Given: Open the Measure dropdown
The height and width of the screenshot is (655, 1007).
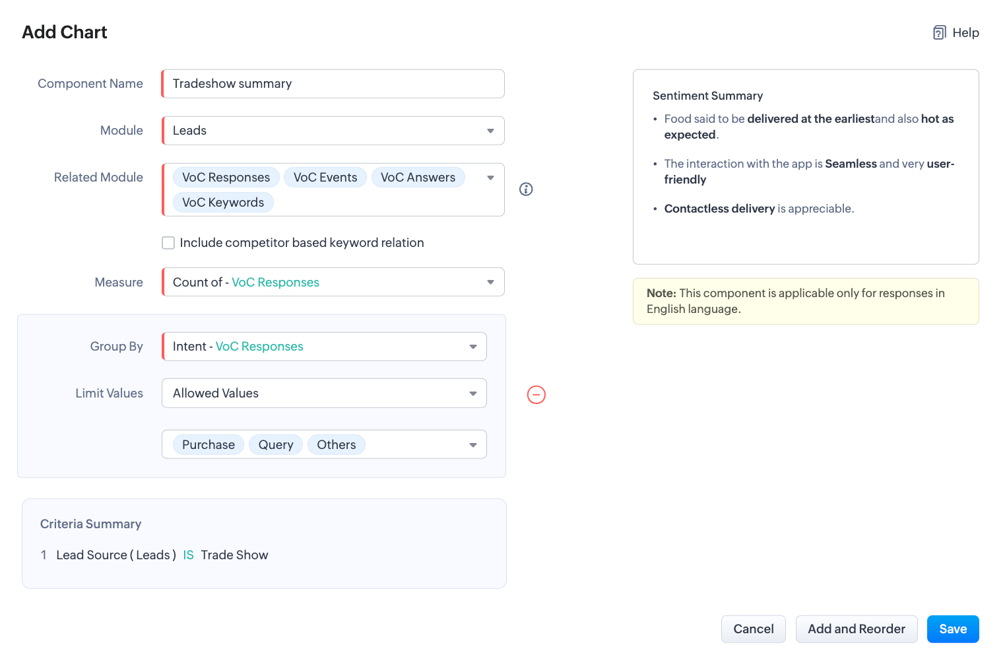Looking at the screenshot, I should pos(490,283).
